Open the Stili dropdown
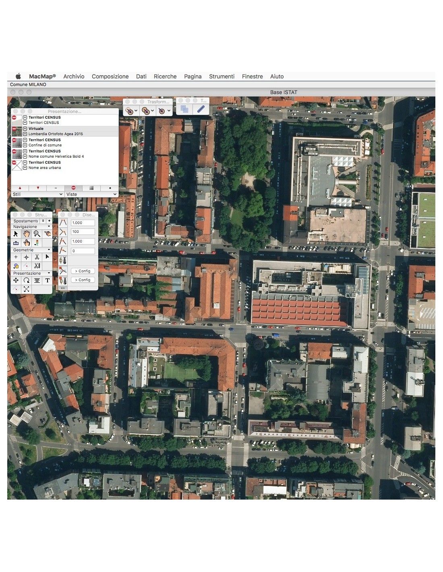443x572 pixels. (38, 194)
